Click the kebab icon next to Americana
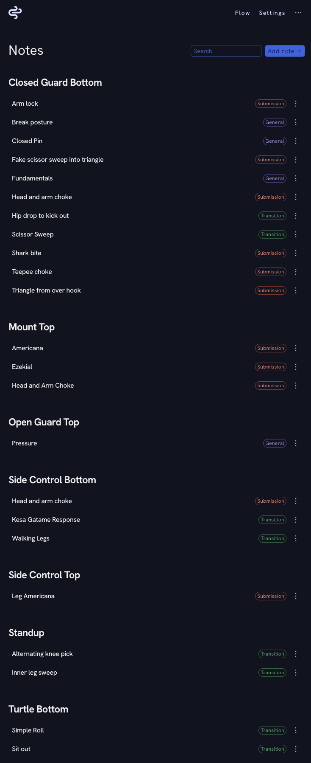Screen dimensions: 311x763 (x=296, y=348)
